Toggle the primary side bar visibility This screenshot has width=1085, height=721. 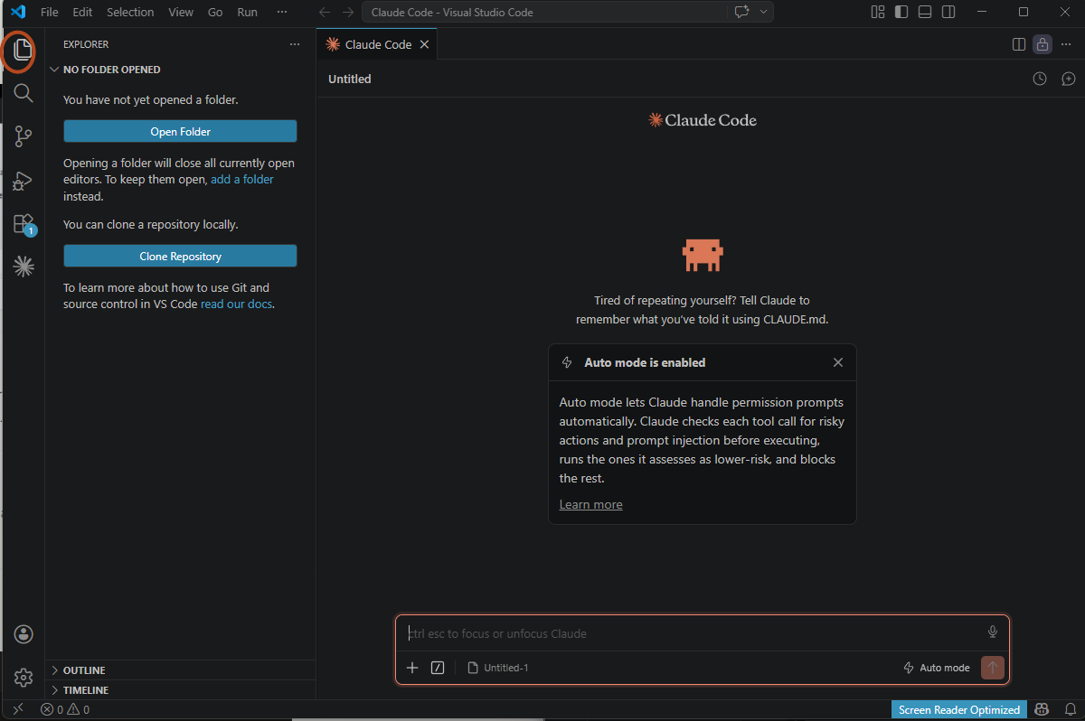click(x=901, y=12)
